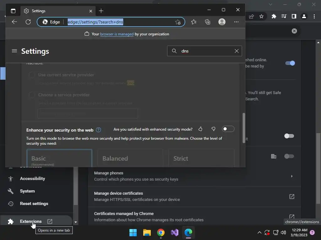Open Chrome three-dot menu
The height and width of the screenshot is (240, 321).
click(x=314, y=16)
